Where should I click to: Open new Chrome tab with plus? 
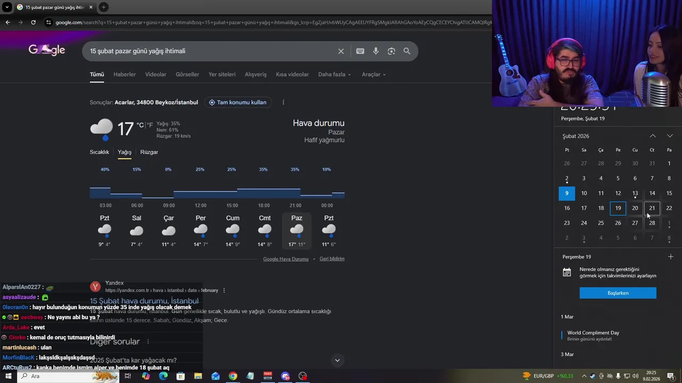(x=104, y=7)
